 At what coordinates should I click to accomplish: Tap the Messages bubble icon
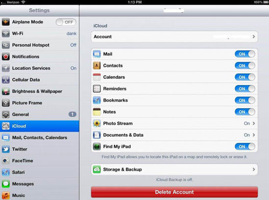pyautogui.click(x=6, y=184)
